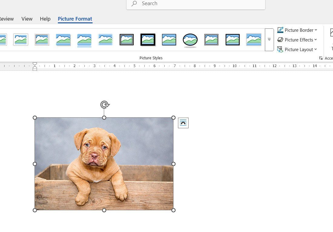
Task: Choose the soft edge rectangle picture style
Action: pos(105,39)
